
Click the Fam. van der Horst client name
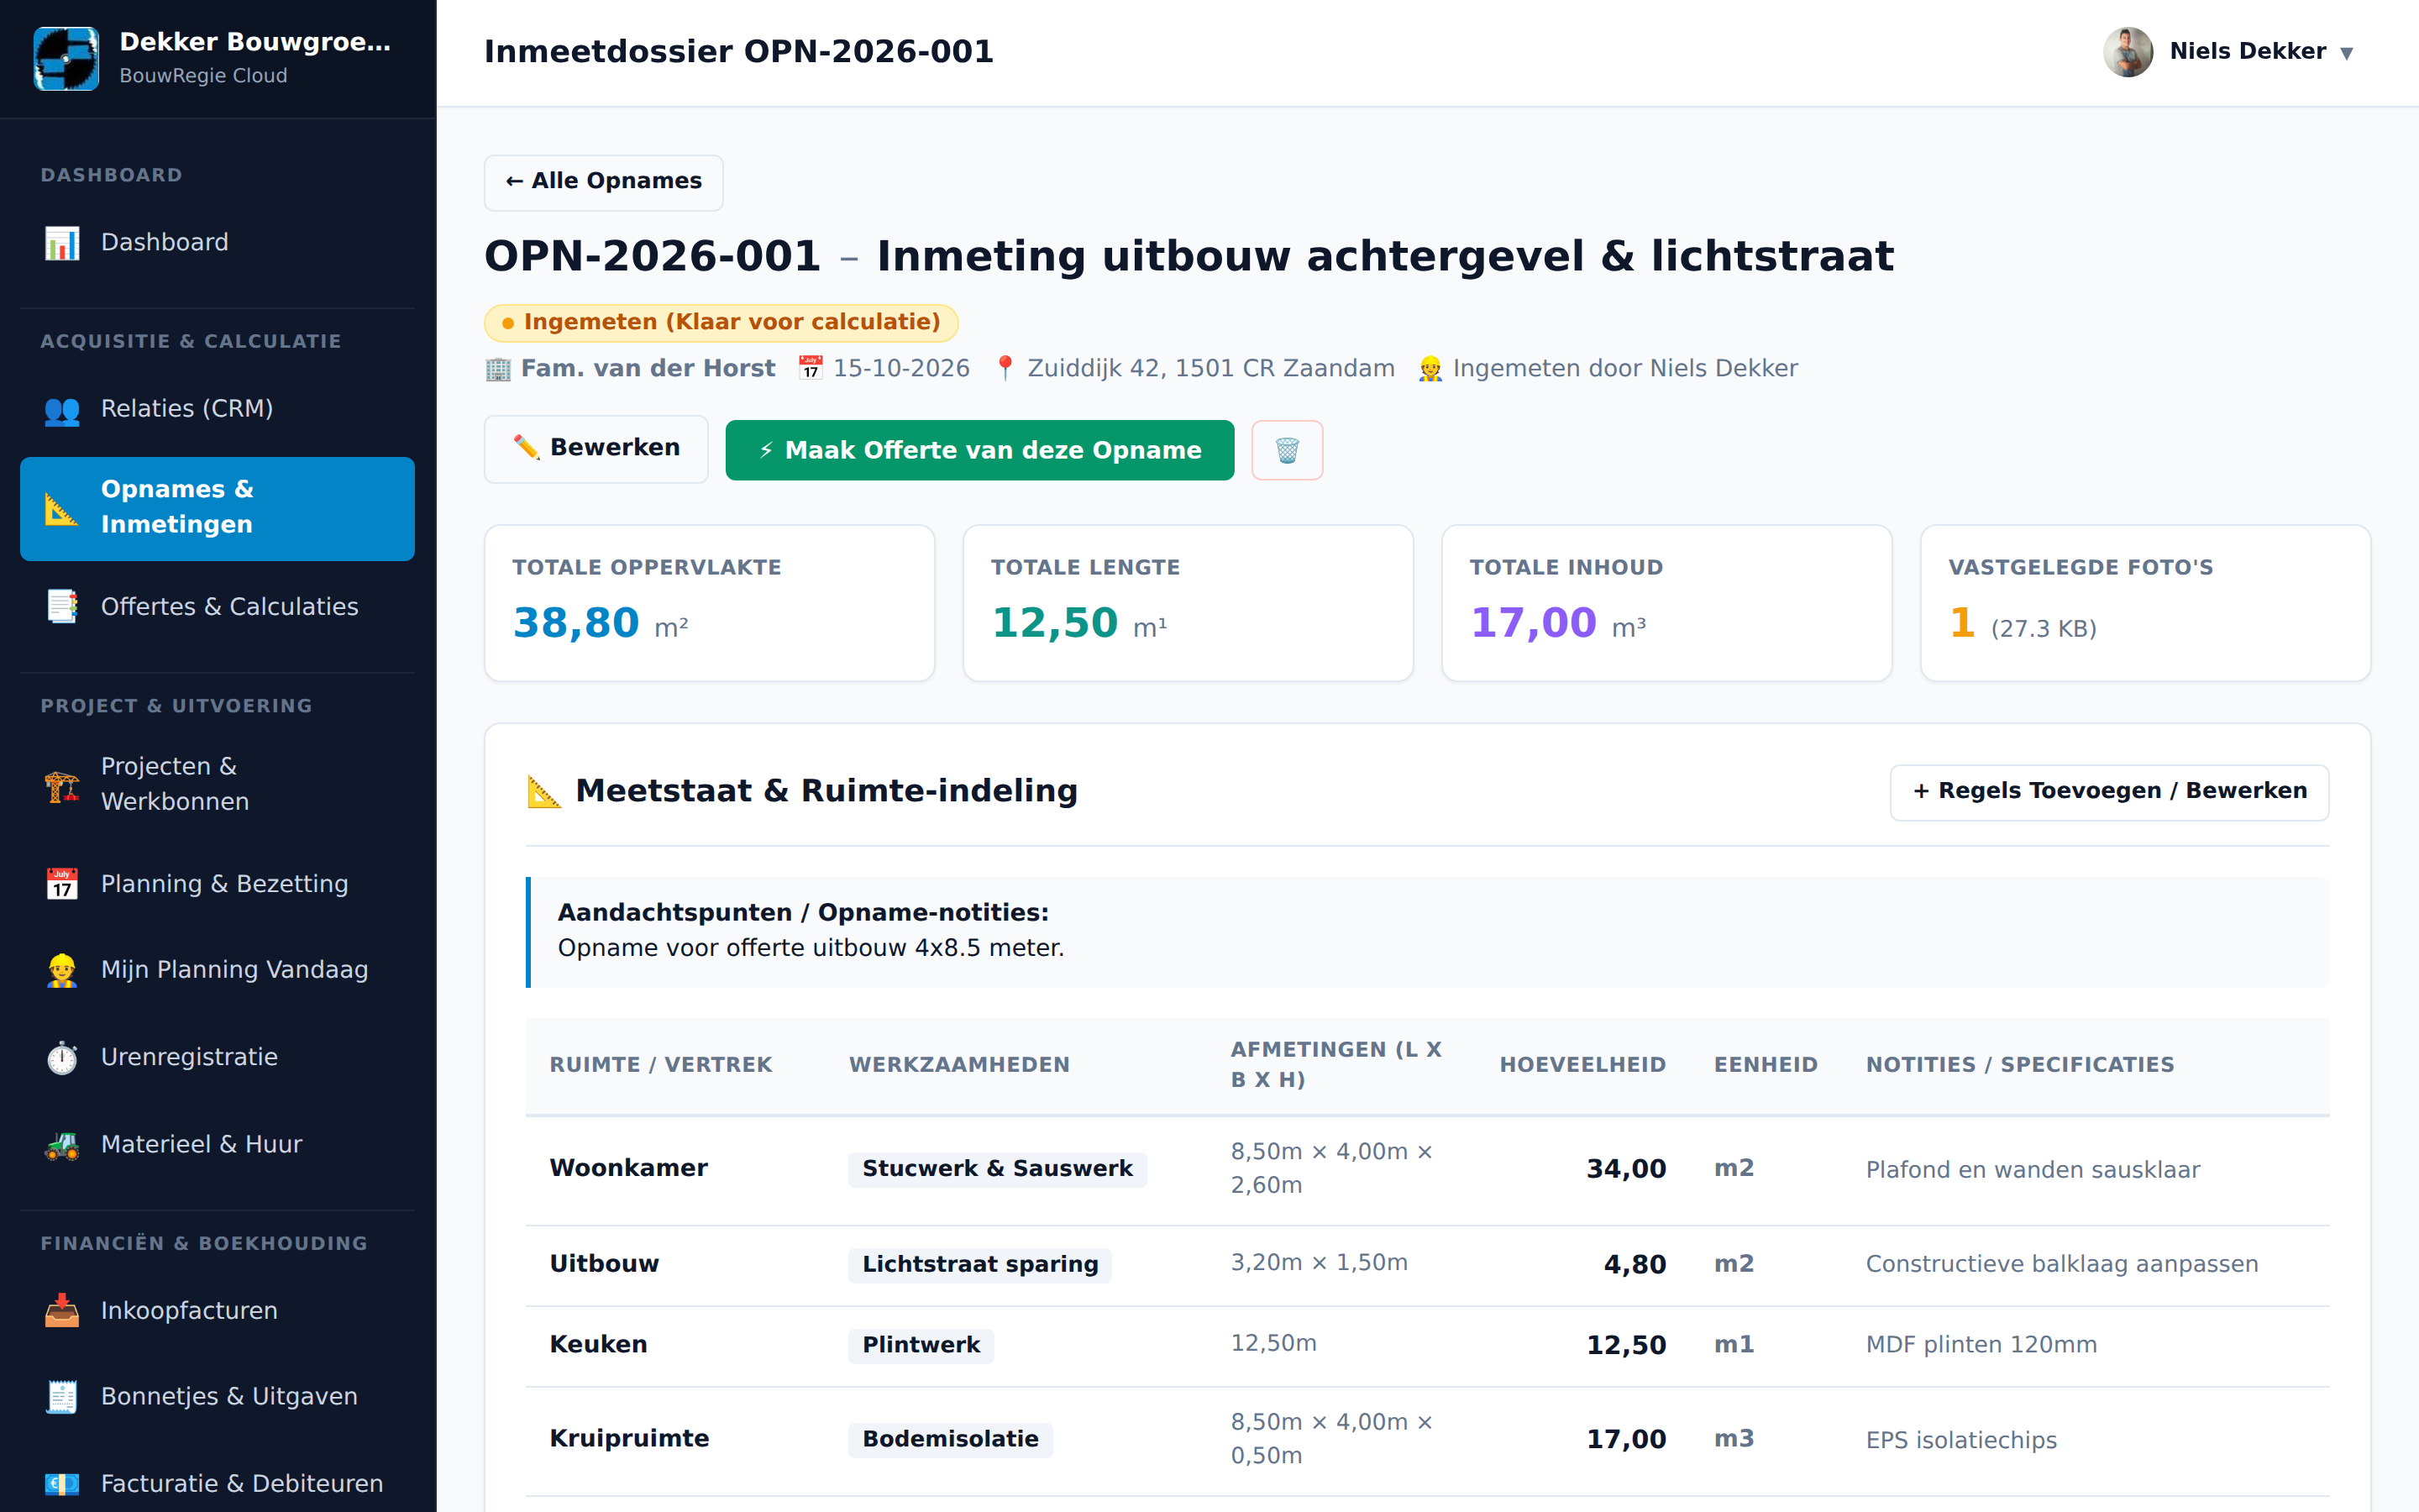(648, 369)
